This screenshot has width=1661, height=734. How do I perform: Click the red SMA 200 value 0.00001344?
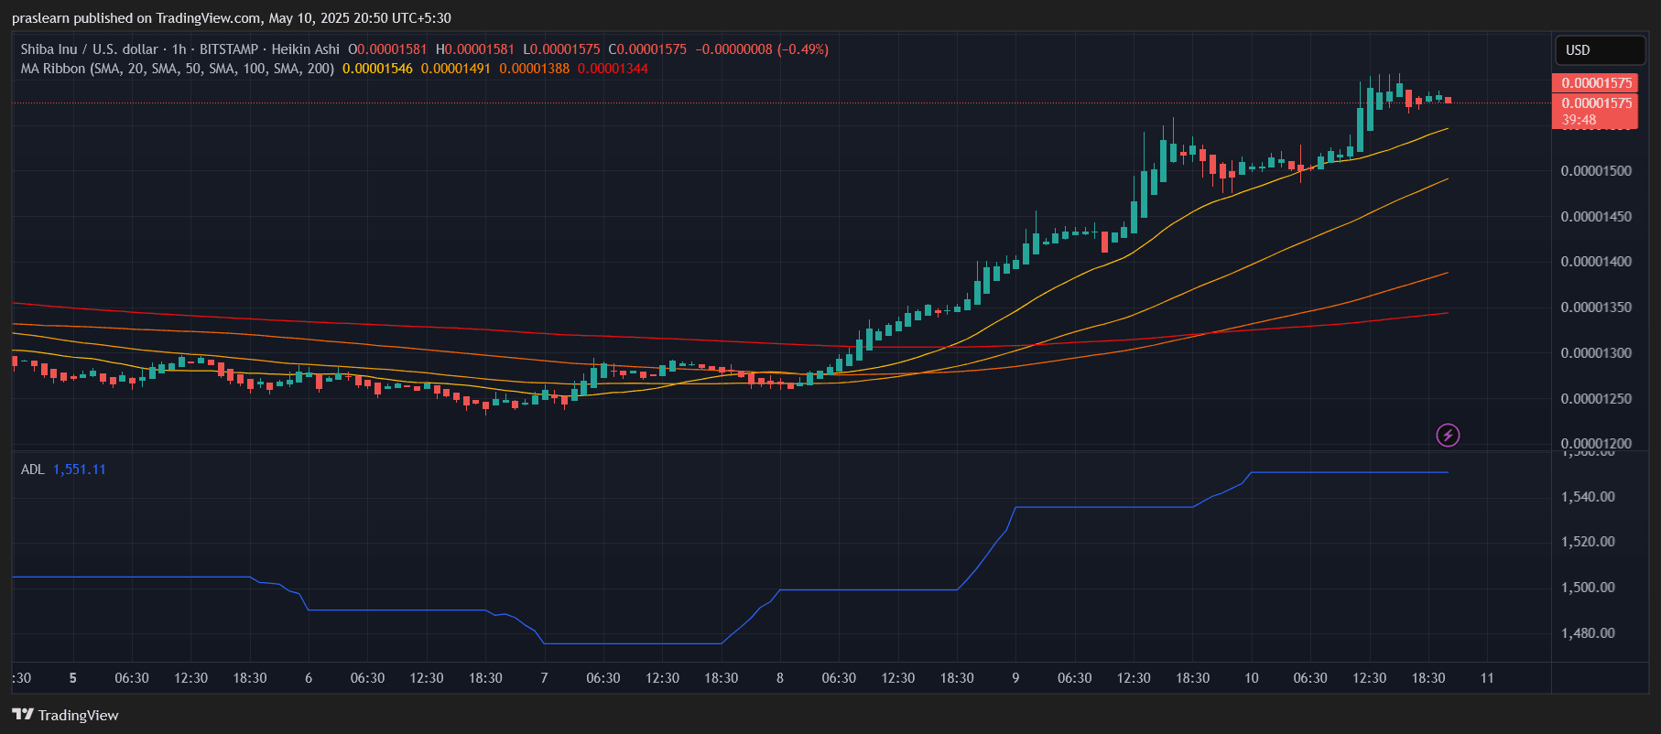coord(613,69)
